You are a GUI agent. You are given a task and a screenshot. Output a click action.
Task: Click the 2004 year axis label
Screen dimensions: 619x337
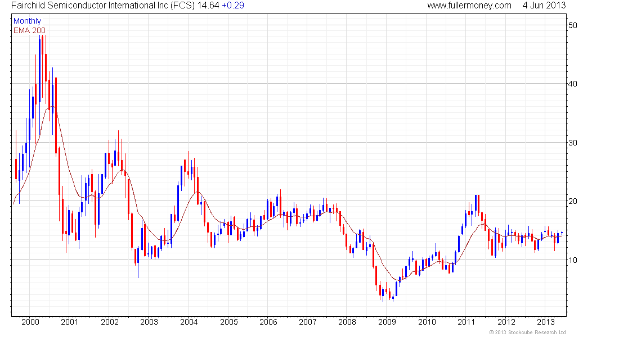click(x=189, y=322)
